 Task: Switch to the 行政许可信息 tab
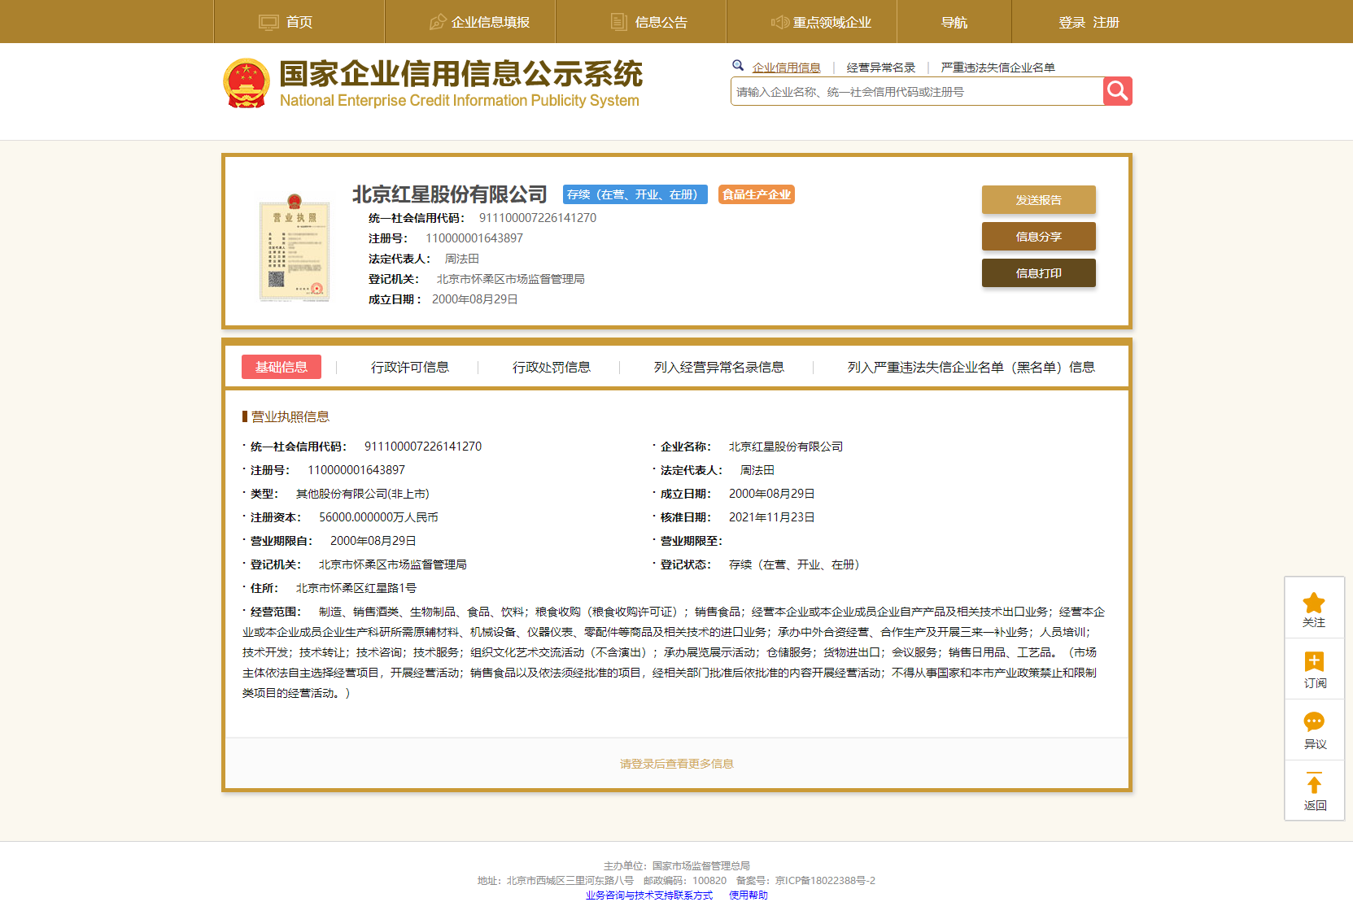[409, 367]
